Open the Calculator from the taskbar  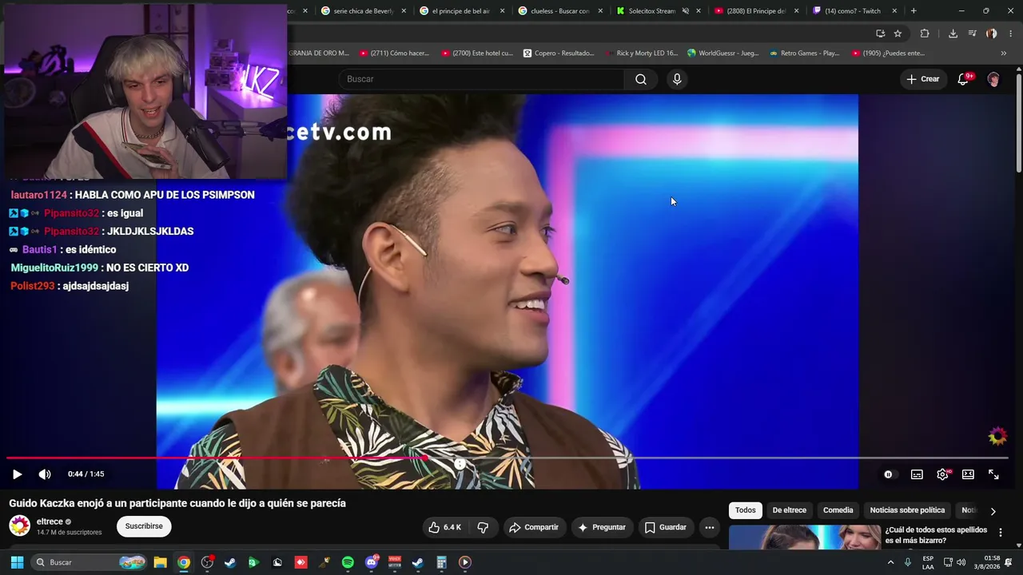coord(441,562)
